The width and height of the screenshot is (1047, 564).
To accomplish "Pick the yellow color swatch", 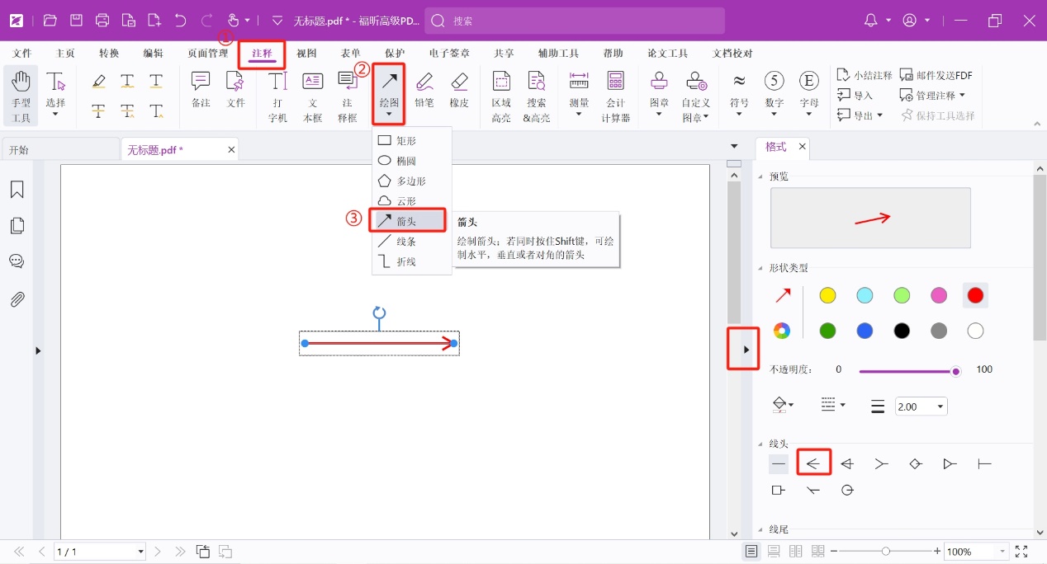I will tap(827, 295).
